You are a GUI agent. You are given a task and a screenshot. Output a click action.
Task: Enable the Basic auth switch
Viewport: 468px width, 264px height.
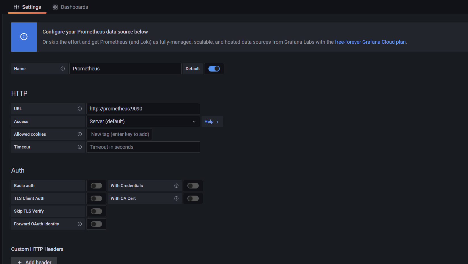click(x=96, y=186)
